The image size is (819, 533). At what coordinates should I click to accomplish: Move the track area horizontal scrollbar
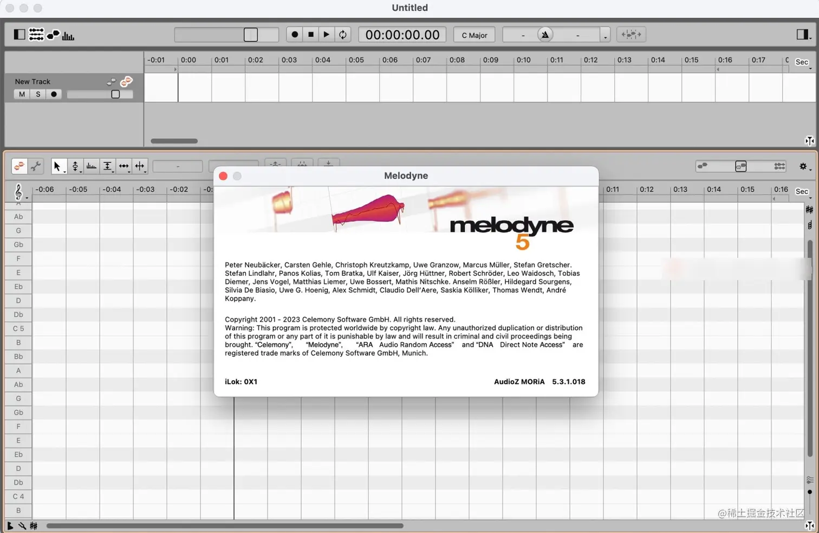tap(174, 141)
